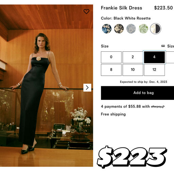Click the Afterpay logo
The height and width of the screenshot is (174, 174).
(x=158, y=107)
